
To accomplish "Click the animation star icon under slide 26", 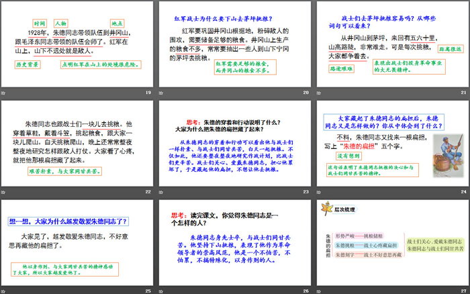I will [x=162, y=291].
